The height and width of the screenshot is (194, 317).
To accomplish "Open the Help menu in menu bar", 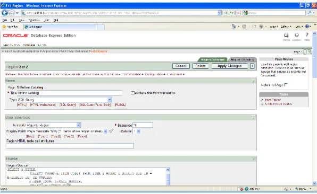I will [x=56, y=20].
